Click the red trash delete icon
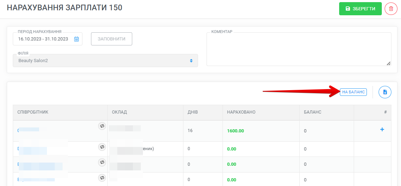This screenshot has height=186, width=401. coord(391,9)
